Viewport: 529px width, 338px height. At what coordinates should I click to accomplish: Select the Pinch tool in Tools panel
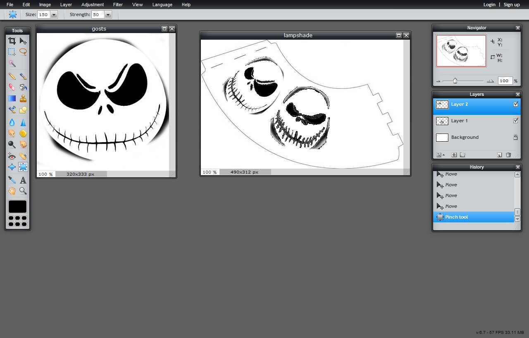23,167
